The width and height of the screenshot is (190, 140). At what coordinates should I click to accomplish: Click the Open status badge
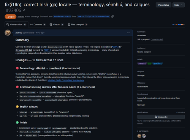tap(11, 17)
